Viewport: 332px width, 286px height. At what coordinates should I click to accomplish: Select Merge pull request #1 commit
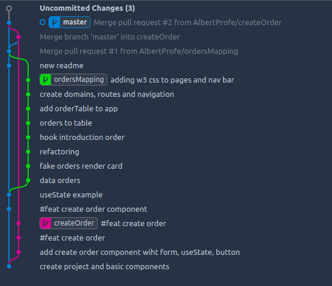pos(139,51)
